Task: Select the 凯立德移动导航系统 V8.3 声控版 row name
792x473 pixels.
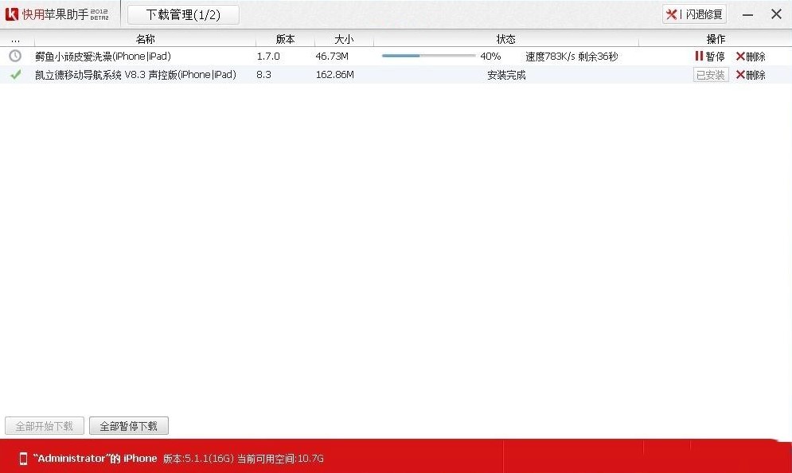Action: coord(135,75)
